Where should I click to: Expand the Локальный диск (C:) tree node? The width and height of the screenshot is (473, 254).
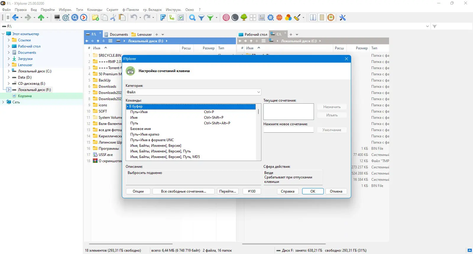tap(9, 71)
